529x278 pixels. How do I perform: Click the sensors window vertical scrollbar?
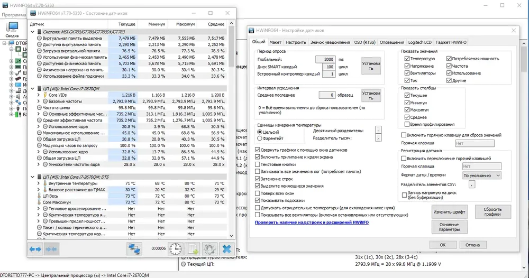click(x=232, y=129)
